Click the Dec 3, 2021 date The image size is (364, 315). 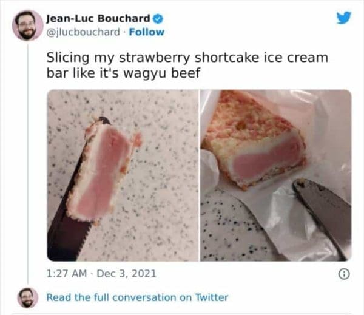pyautogui.click(x=126, y=273)
